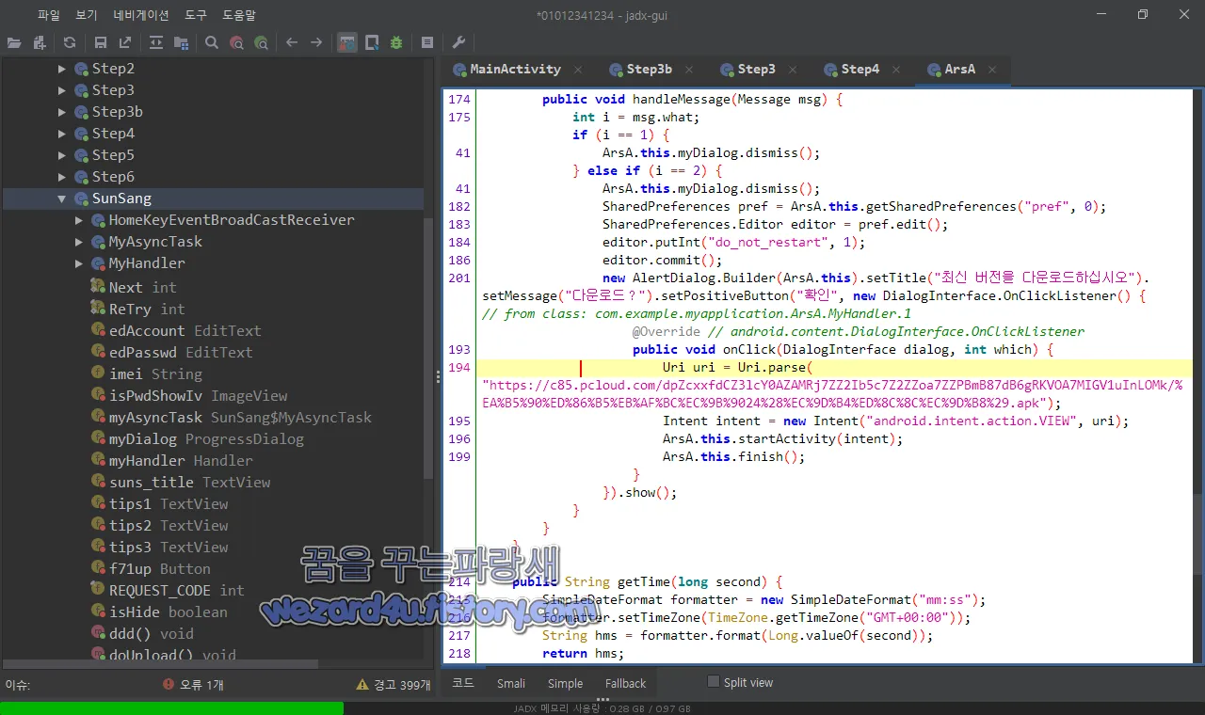Expand the Step2 tree node
This screenshot has width=1205, height=715.
point(62,69)
